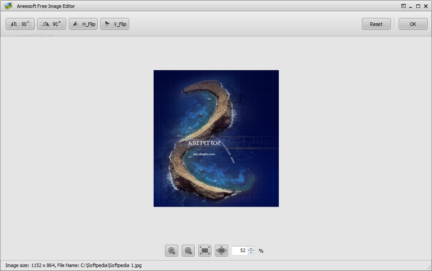Open the title bar options menu icon

coord(404,6)
